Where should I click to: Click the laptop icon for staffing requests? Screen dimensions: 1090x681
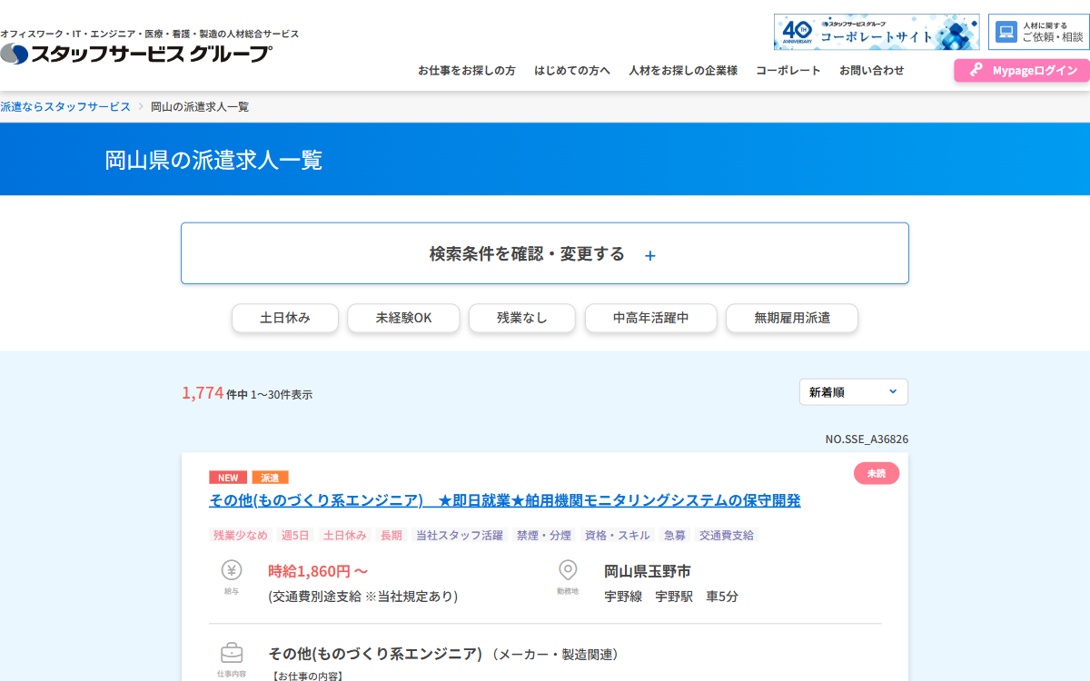1006,32
